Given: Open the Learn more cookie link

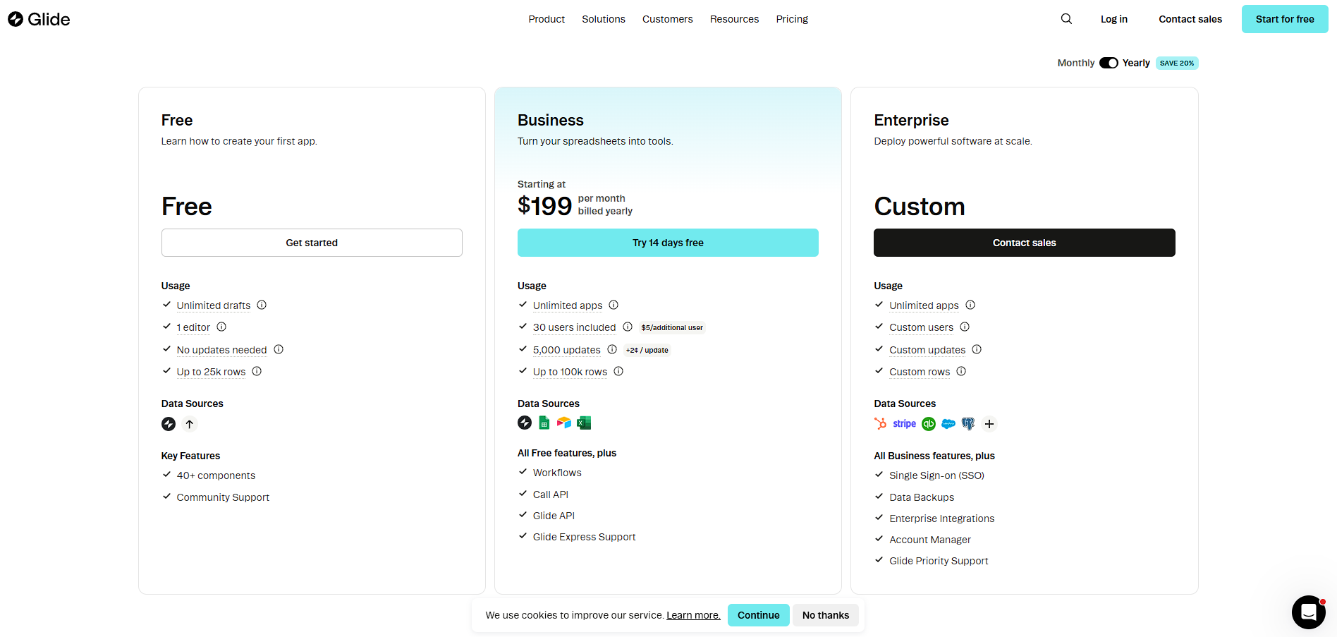Looking at the screenshot, I should tap(693, 615).
